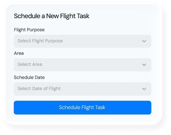Open the Select Flight Purpose dropdown

82,41
